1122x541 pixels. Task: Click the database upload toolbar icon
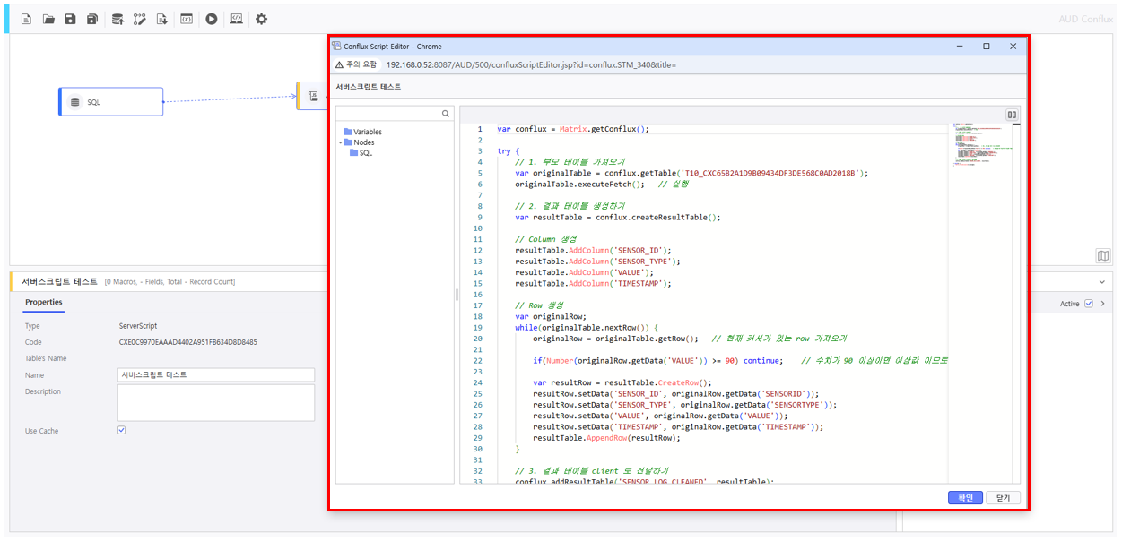pos(117,19)
